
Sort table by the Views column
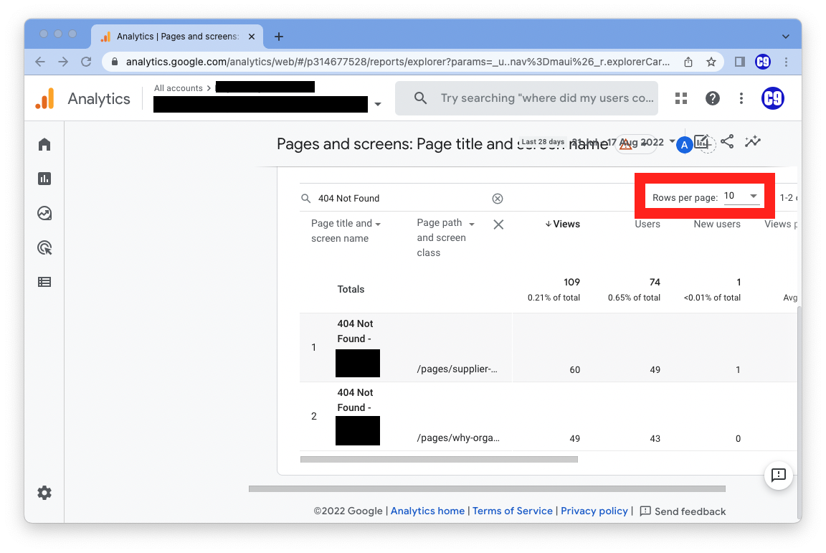coord(563,224)
